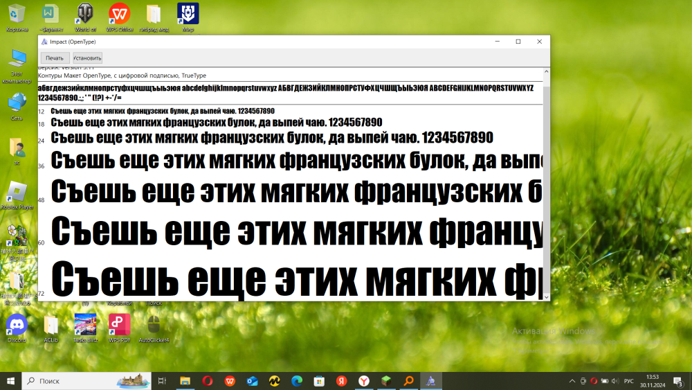Image resolution: width=692 pixels, height=390 pixels.
Task: Click the 12-point sample text line
Action: click(x=163, y=111)
